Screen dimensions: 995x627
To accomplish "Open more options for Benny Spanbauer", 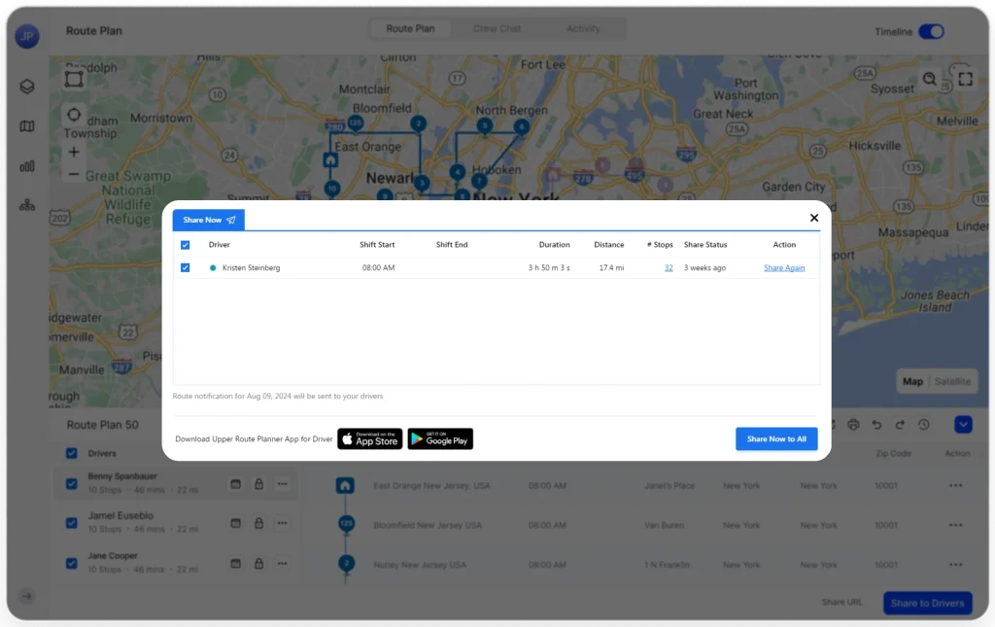I will (283, 484).
